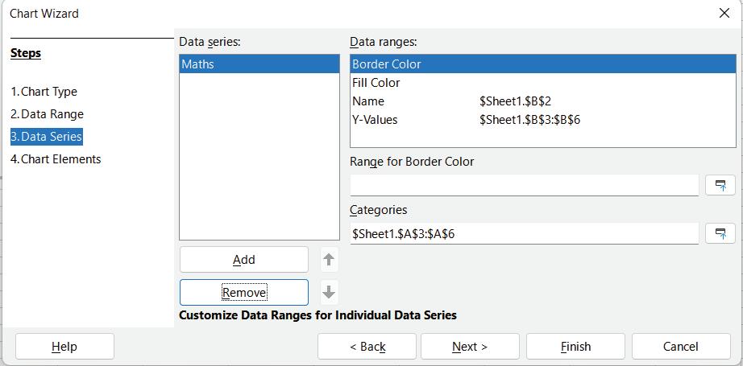
Task: Click the Add series button
Action: [243, 260]
